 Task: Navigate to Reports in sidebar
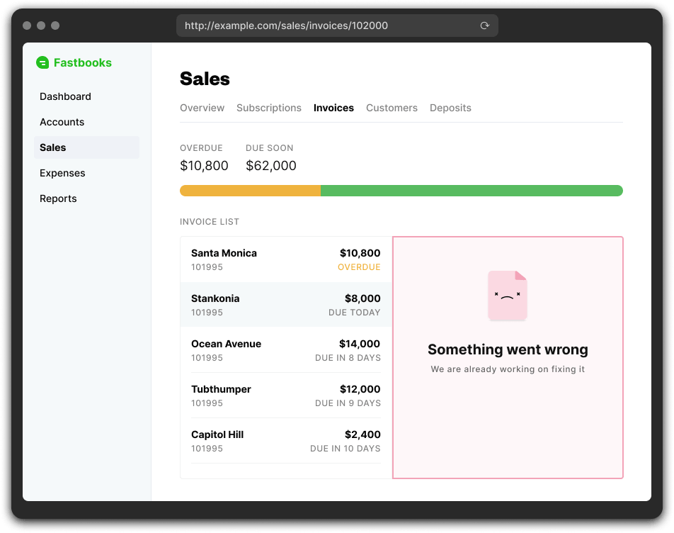click(58, 198)
